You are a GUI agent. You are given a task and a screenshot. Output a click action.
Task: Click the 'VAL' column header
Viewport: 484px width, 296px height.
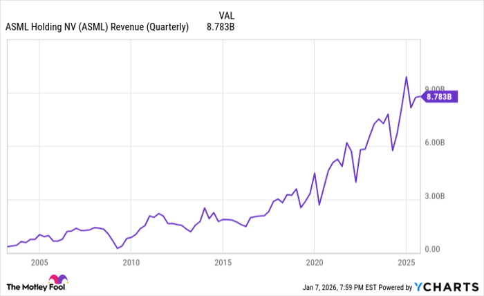click(227, 15)
